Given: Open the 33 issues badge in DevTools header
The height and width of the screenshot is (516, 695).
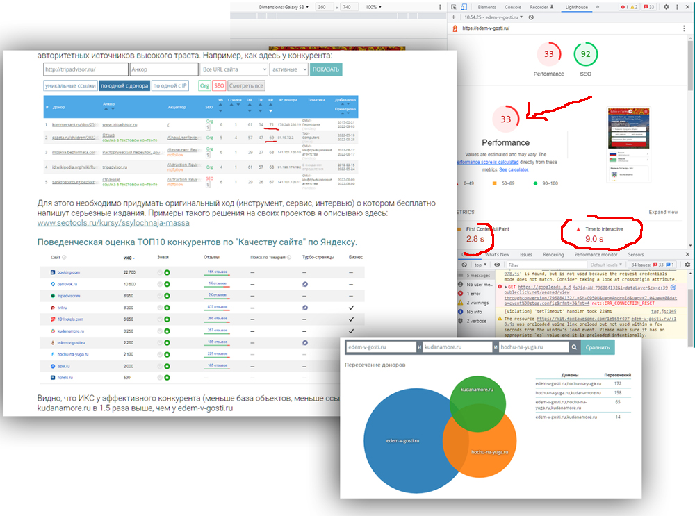Looking at the screenshot, I should pyautogui.click(x=649, y=7).
